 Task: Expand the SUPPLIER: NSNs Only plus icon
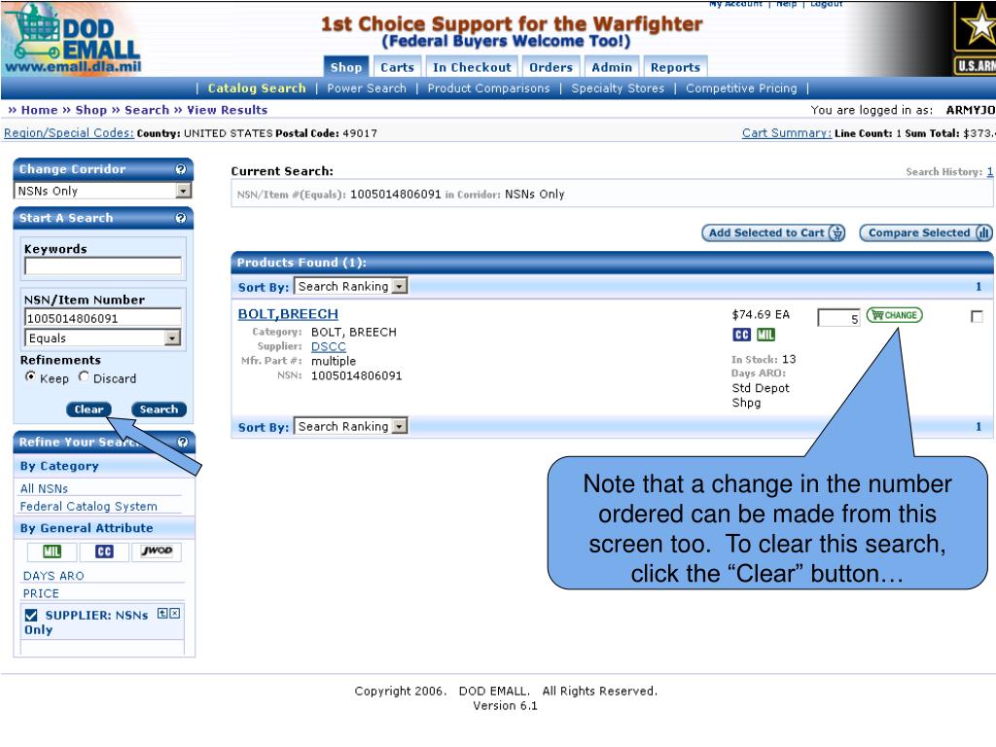pyautogui.click(x=162, y=614)
